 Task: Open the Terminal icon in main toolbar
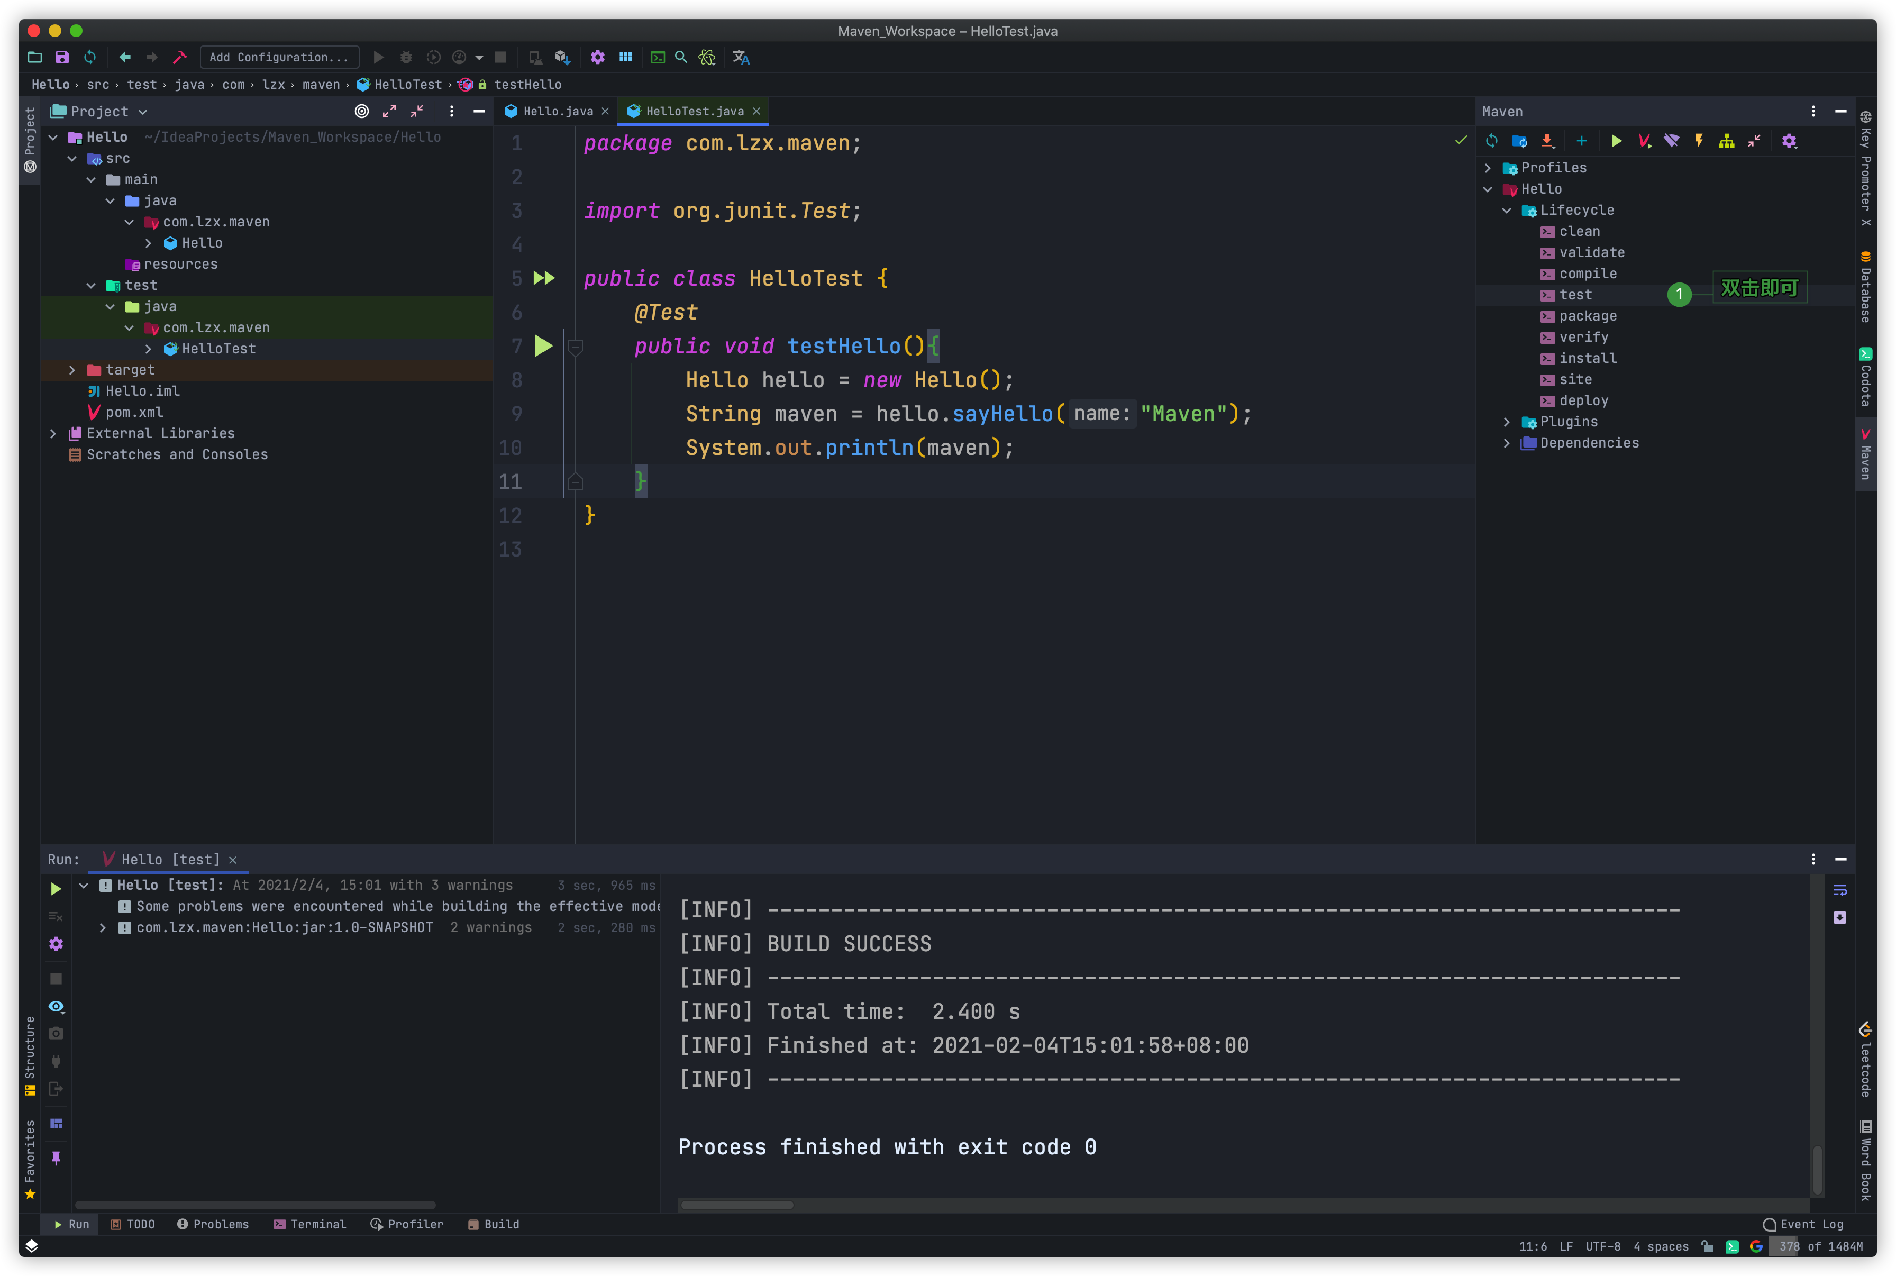pos(658,57)
